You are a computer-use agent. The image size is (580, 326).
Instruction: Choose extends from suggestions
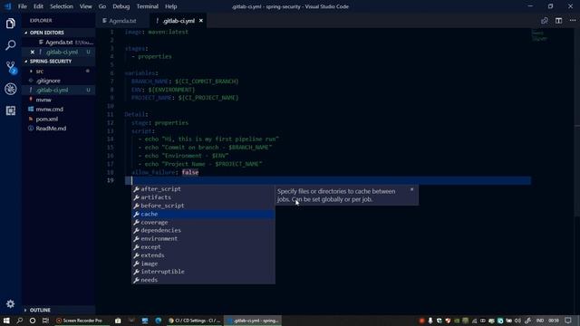(203, 255)
